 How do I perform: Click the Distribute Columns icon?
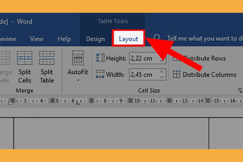click(177, 74)
